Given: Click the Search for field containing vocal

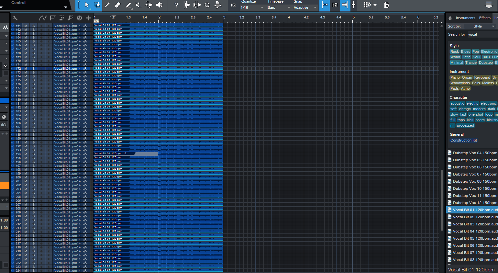Looking at the screenshot, I should click(482, 34).
